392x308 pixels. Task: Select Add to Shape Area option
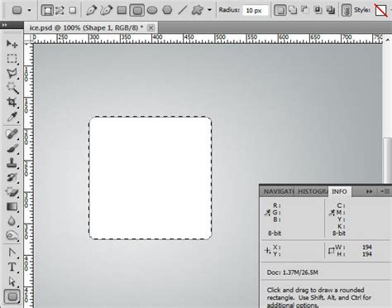tap(293, 11)
